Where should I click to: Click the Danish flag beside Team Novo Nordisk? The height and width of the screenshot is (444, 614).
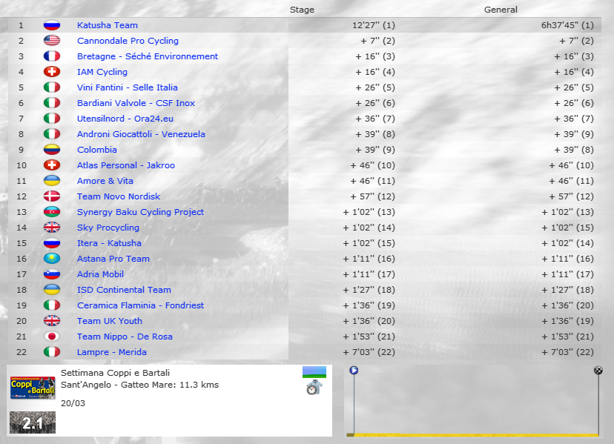coord(52,196)
